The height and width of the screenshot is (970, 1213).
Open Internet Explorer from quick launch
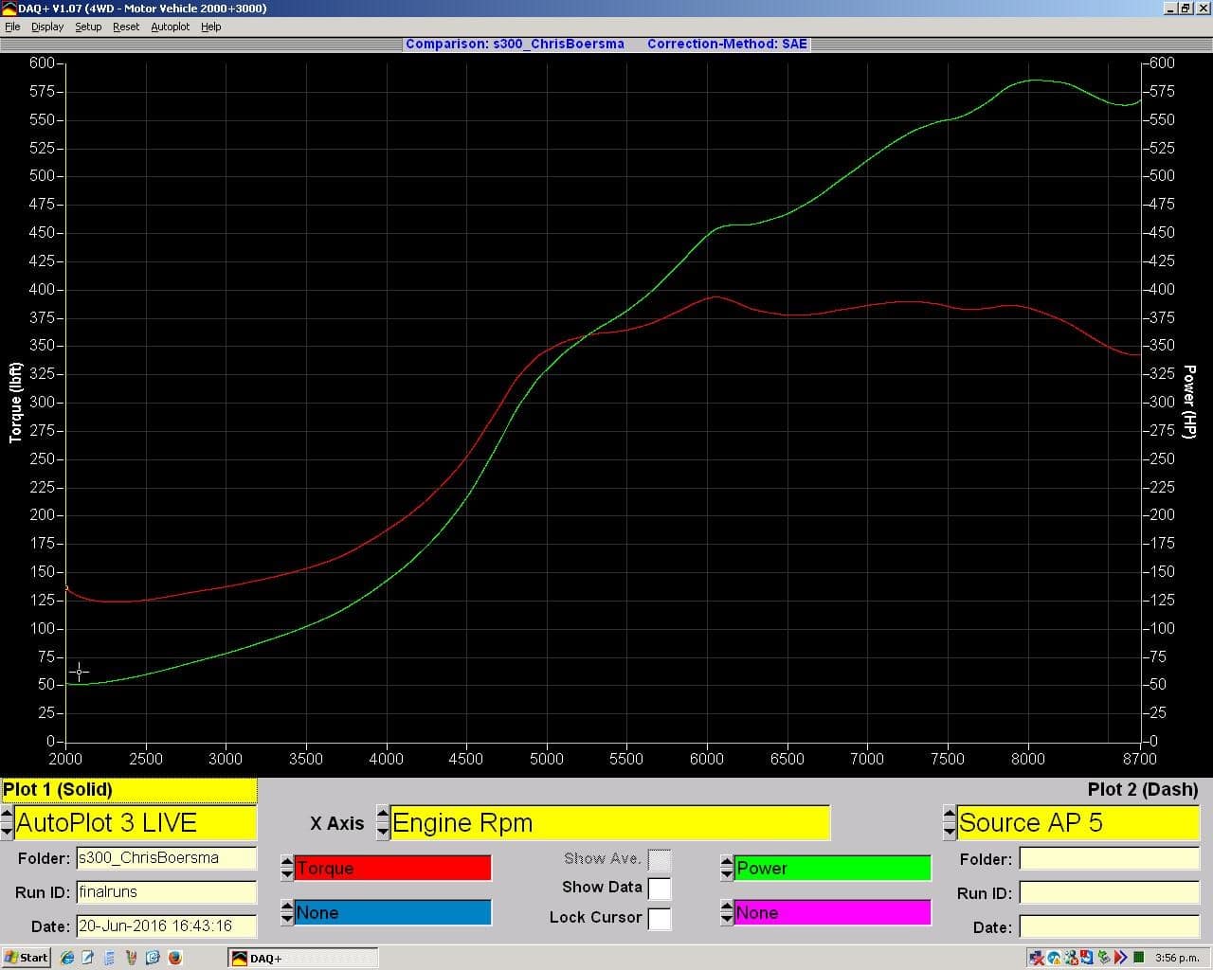coord(66,958)
